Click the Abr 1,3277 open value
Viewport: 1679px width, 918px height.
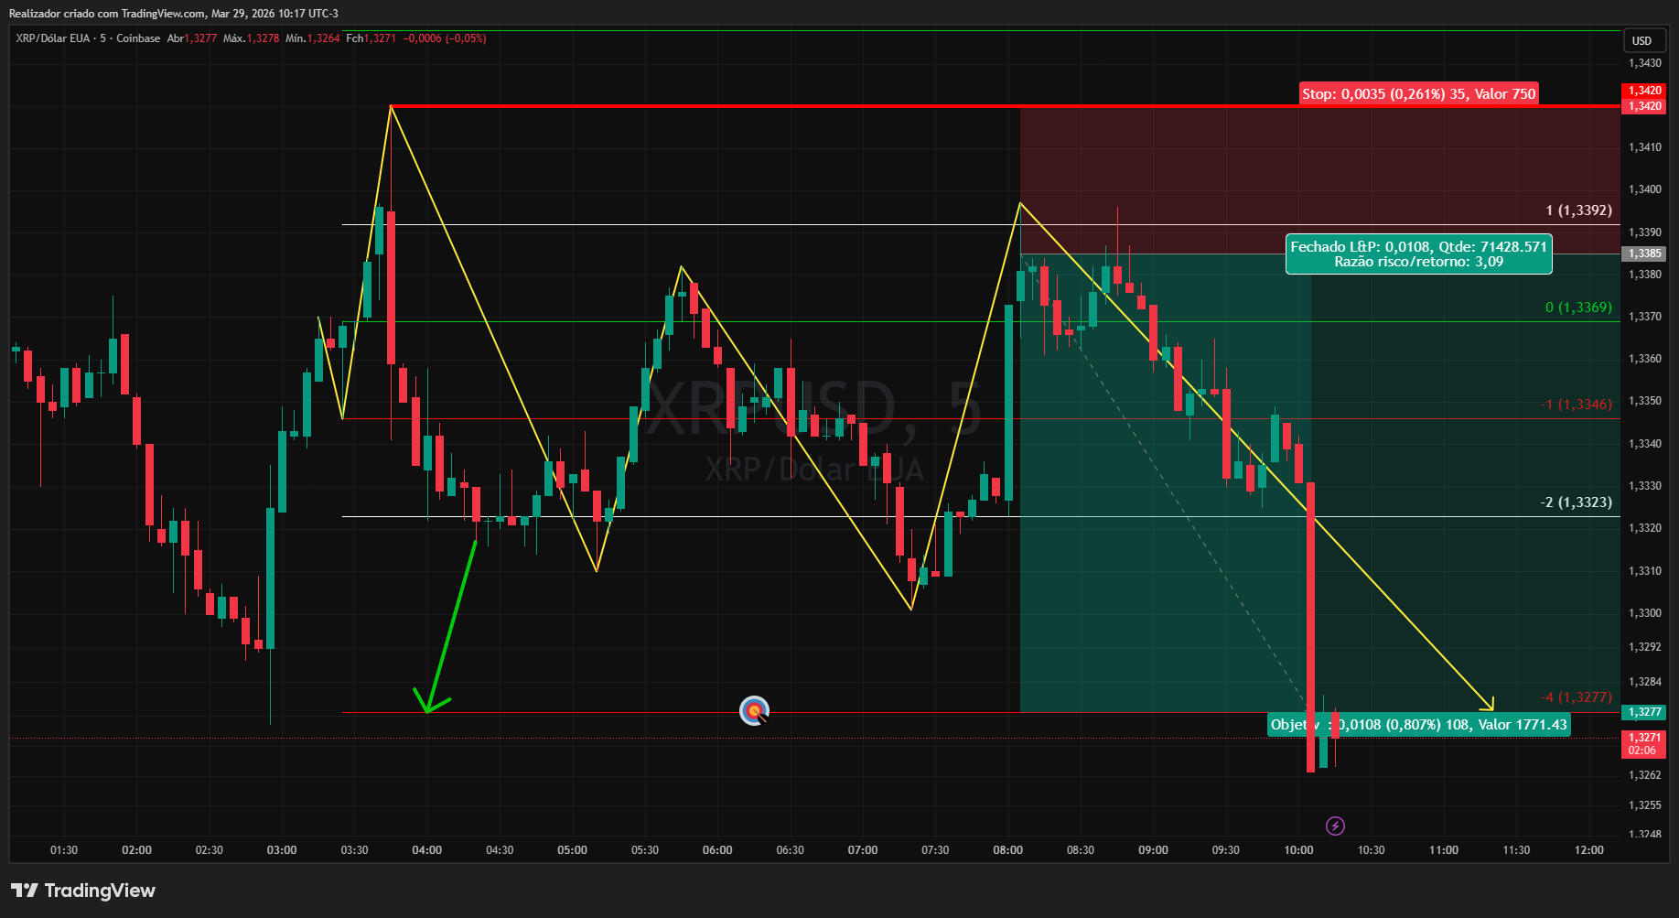[x=192, y=38]
